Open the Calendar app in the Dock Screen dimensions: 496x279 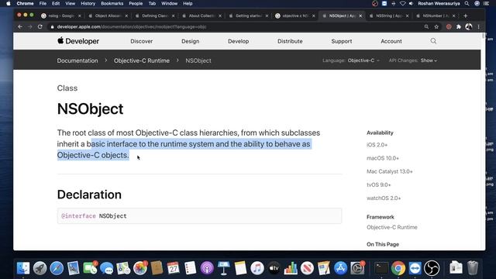(174, 268)
